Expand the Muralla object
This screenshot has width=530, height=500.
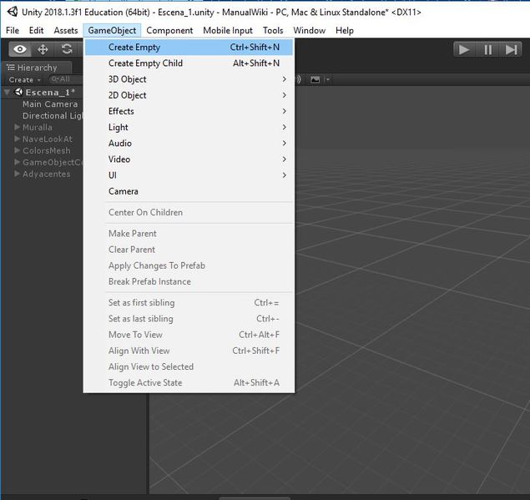[x=18, y=127]
